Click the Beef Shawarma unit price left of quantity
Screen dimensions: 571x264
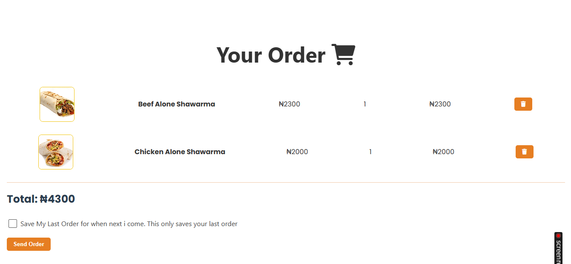click(x=290, y=104)
